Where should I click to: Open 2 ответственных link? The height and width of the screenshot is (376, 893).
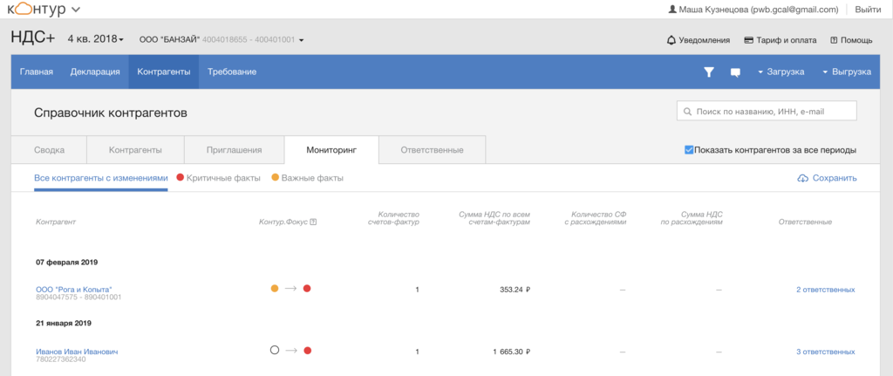[x=825, y=290]
